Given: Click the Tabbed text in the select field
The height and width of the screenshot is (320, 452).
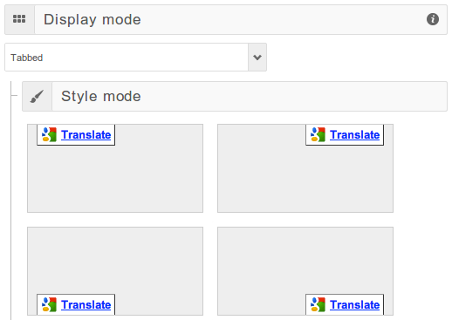Looking at the screenshot, I should pos(27,58).
